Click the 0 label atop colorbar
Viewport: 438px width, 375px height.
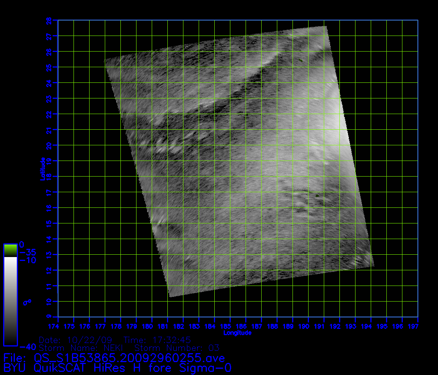click(22, 244)
